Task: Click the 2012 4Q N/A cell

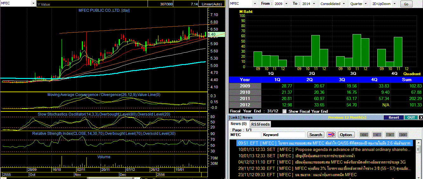Action: 386,105
